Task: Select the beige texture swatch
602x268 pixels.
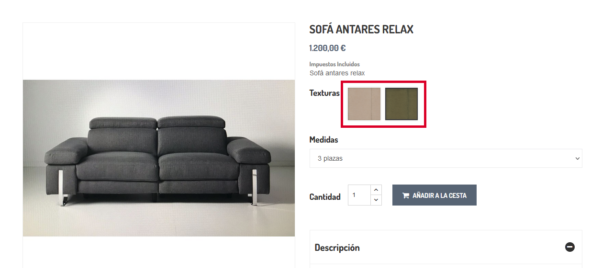Action: [364, 103]
